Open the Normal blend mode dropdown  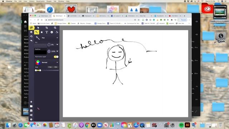(57, 62)
